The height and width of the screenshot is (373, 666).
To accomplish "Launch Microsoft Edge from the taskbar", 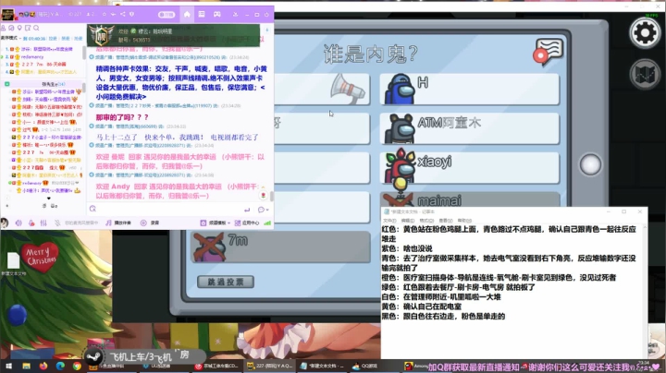I will click(x=60, y=367).
